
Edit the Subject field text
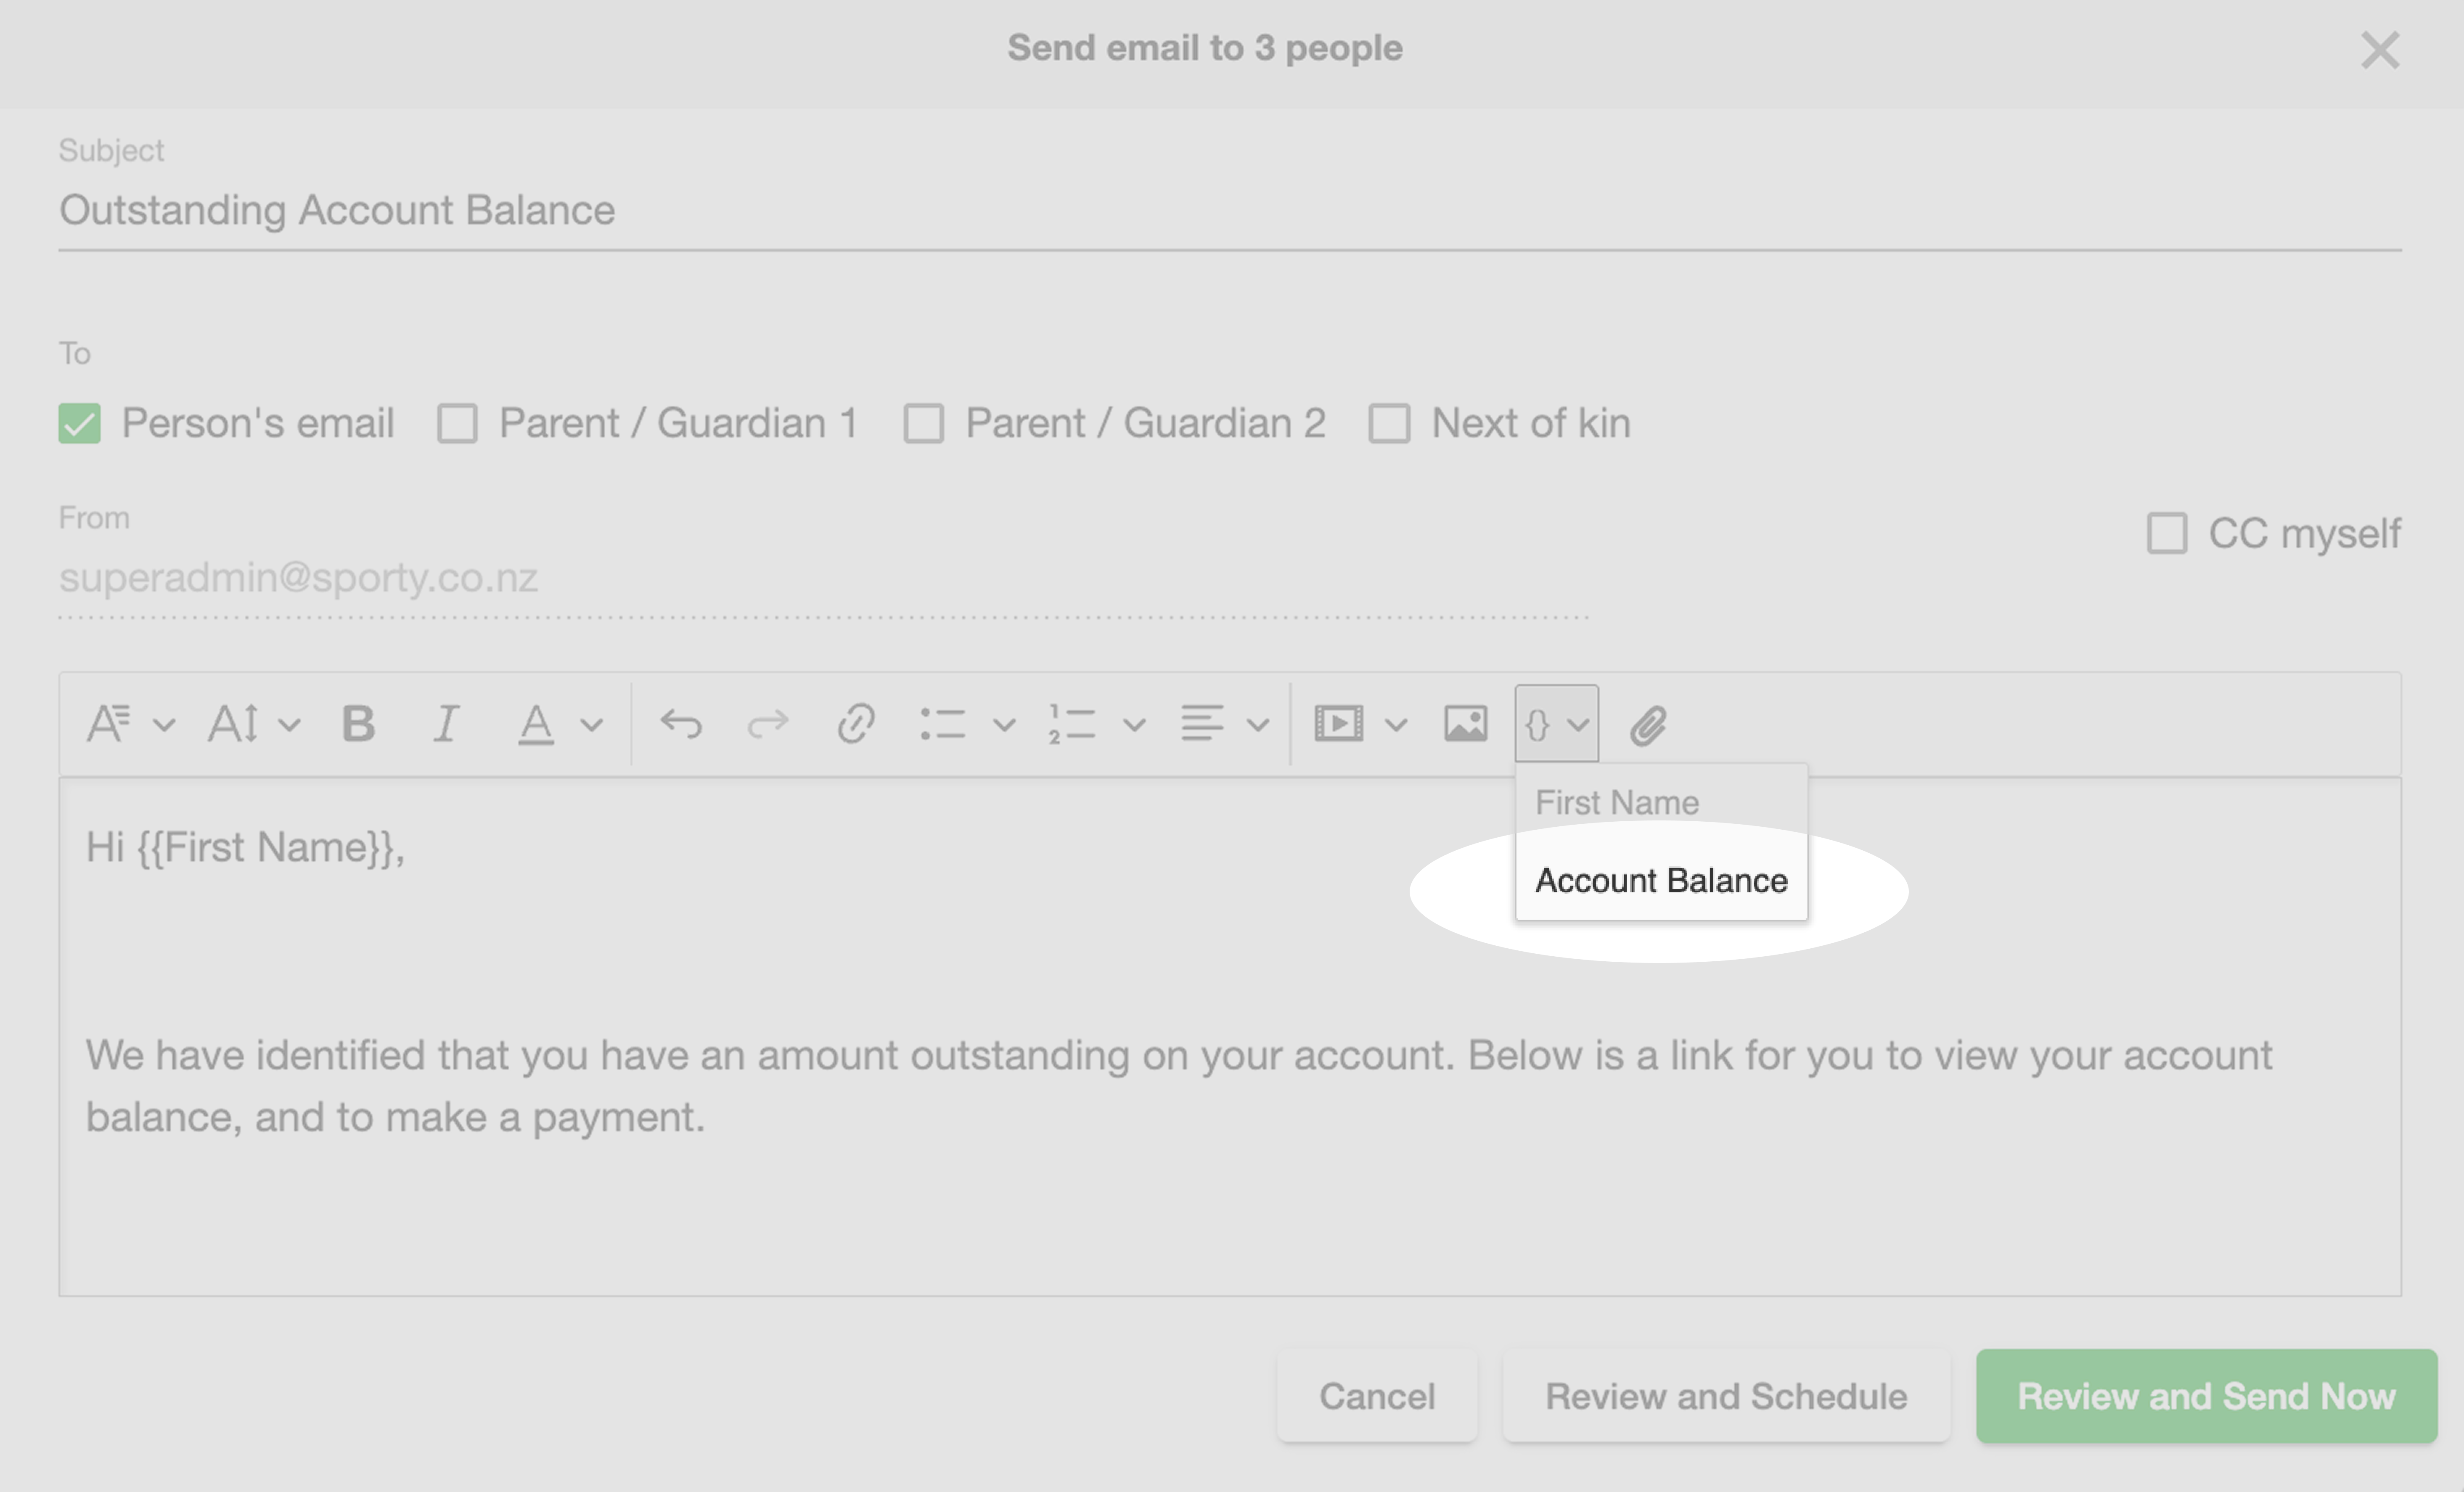pos(1230,211)
